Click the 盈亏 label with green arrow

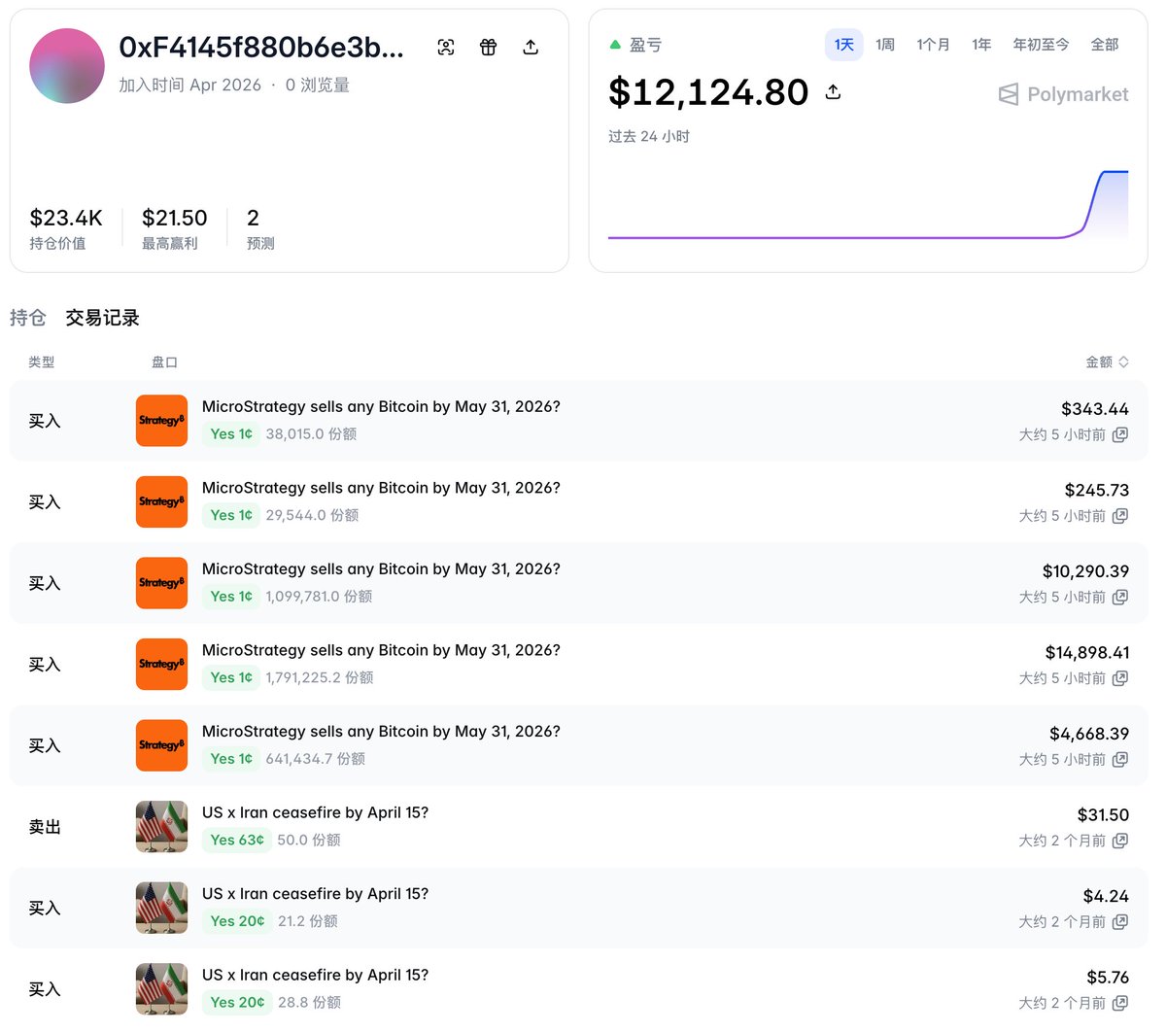(x=635, y=45)
